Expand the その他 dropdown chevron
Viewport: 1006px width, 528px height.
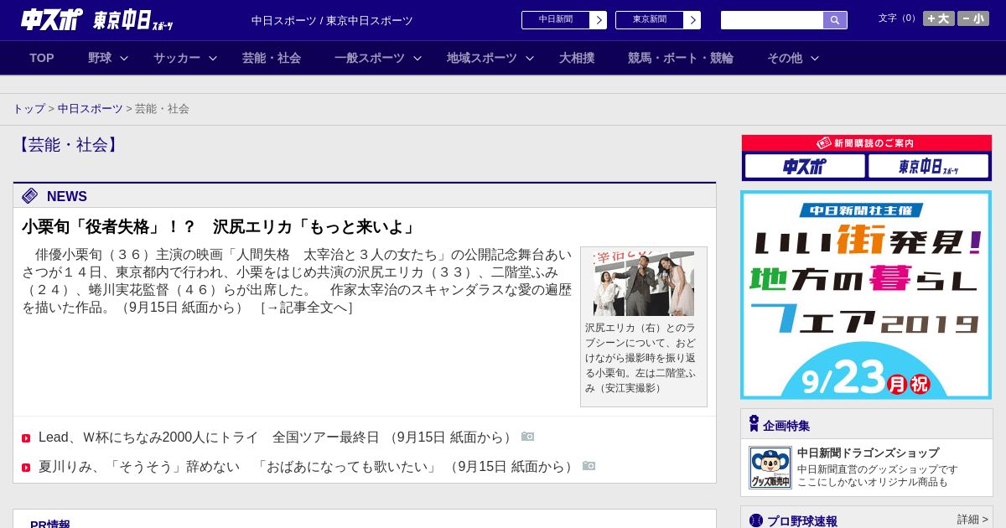[x=815, y=58]
